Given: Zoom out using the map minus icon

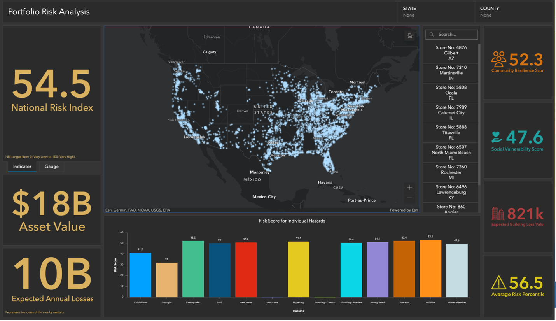Looking at the screenshot, I should (x=410, y=198).
